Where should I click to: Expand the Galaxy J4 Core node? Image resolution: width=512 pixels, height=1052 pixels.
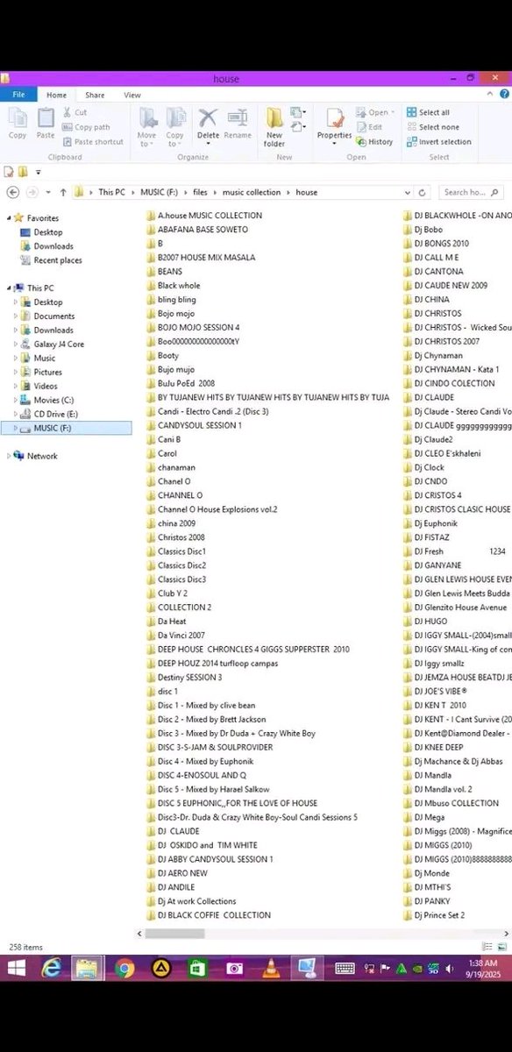15,345
